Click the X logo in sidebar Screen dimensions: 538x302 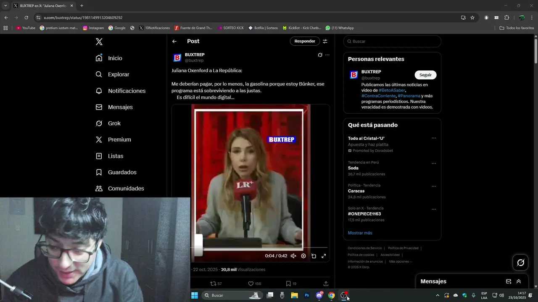click(99, 42)
